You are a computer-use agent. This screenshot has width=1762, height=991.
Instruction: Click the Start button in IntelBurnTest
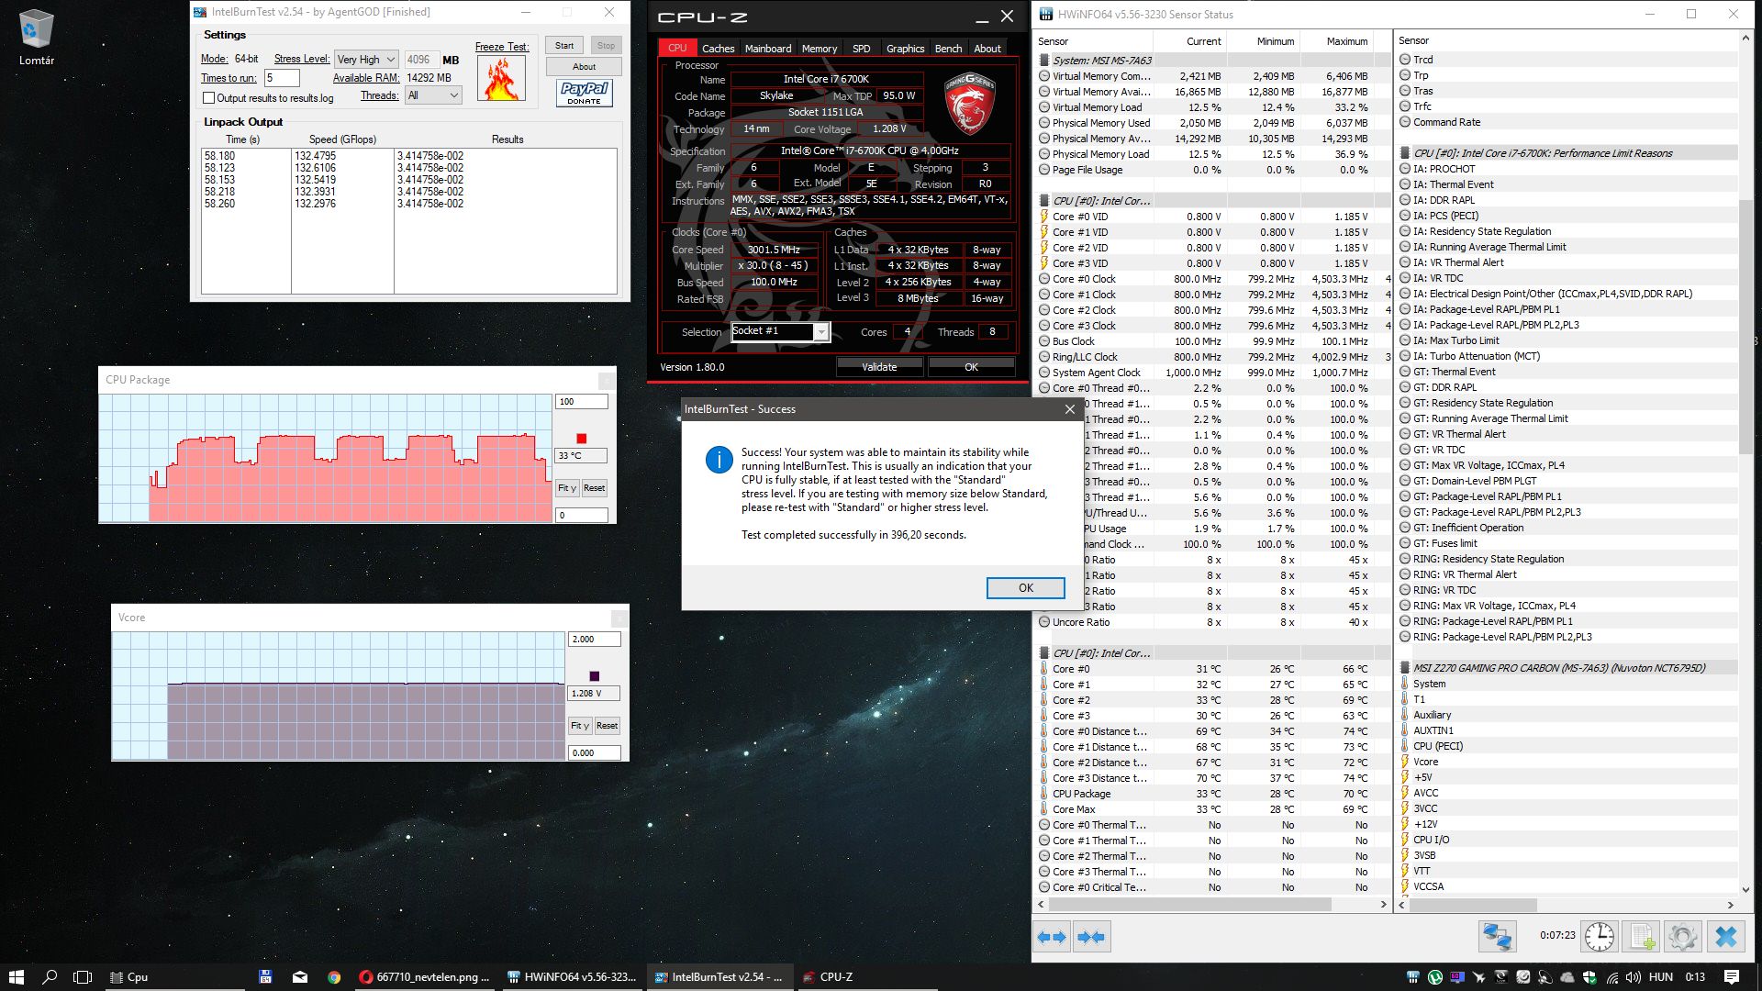point(564,46)
